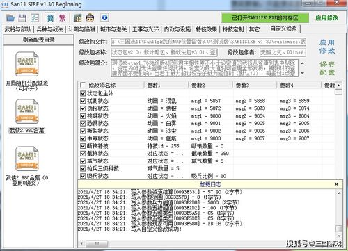Image resolution: width=348 pixels, height=251 pixels.
Task: Open the 武将与部队 tab
Action: (18, 29)
